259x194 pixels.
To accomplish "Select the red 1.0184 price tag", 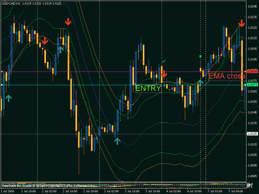I will 252,72.
